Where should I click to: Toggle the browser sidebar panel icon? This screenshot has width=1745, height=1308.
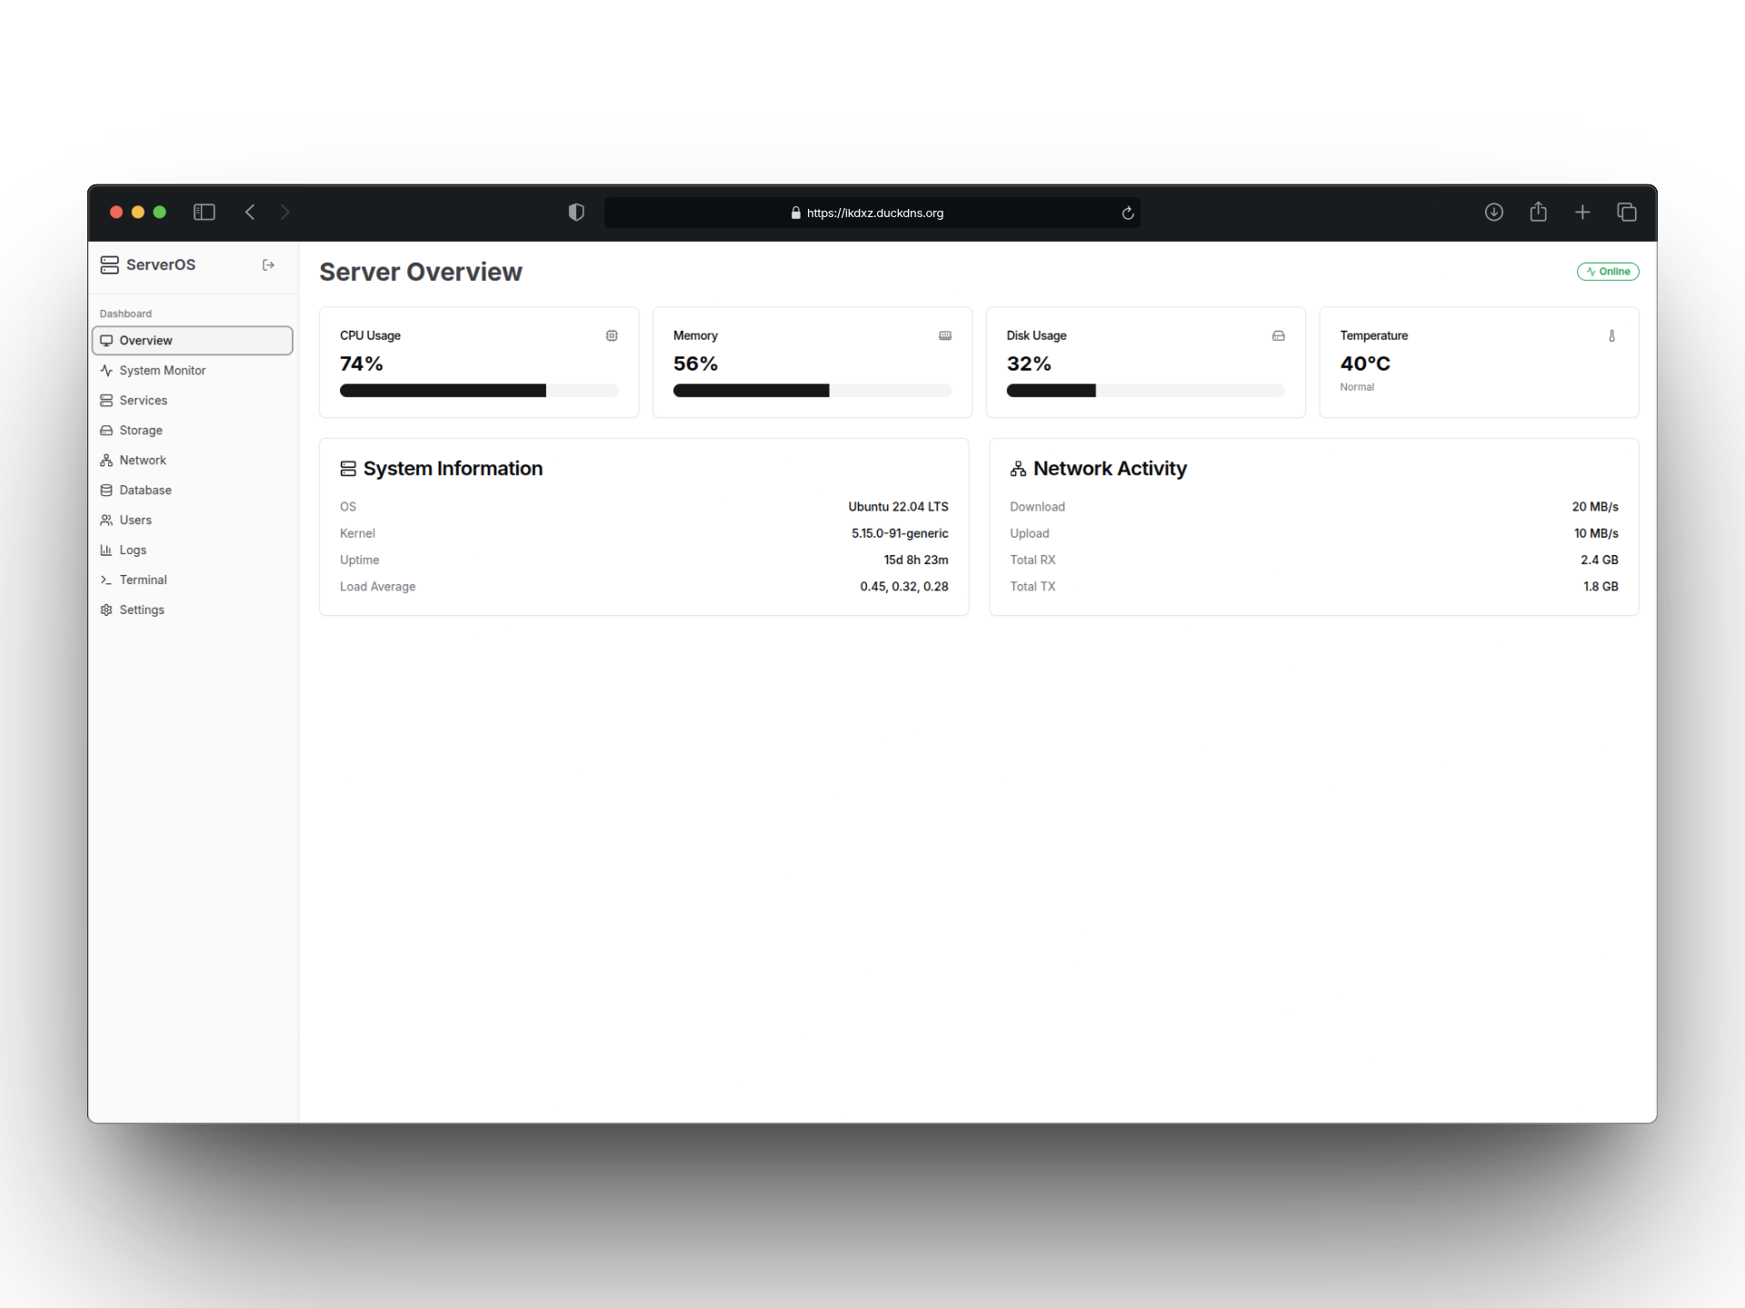coord(204,213)
